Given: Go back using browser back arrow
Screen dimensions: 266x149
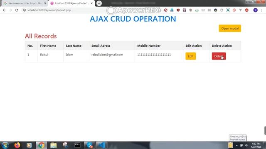Looking at the screenshot, I should coord(5,10).
